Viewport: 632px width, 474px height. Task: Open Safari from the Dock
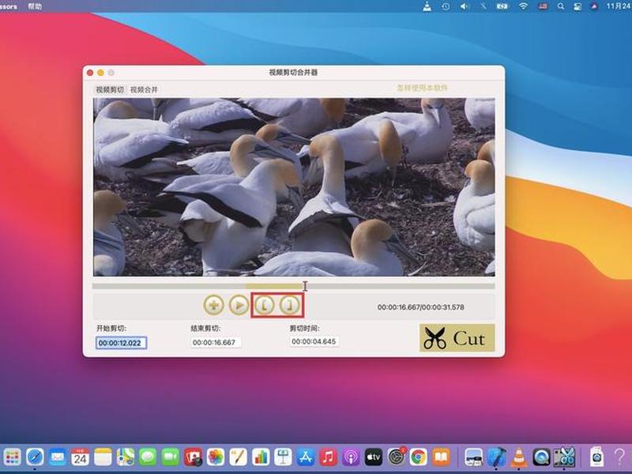35,457
